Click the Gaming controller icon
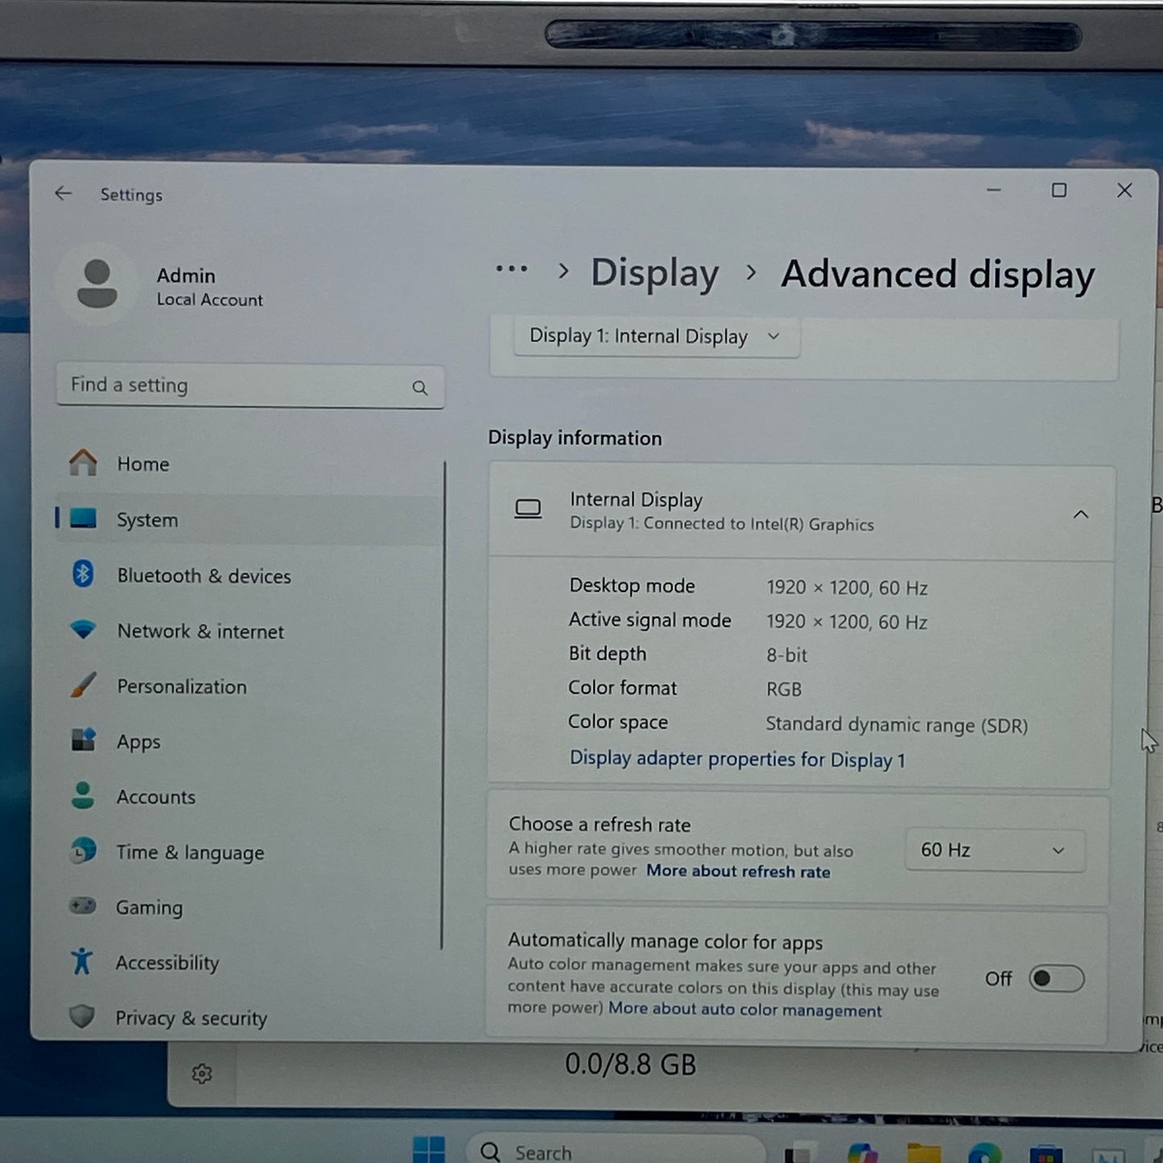This screenshot has width=1163, height=1163. 82,906
